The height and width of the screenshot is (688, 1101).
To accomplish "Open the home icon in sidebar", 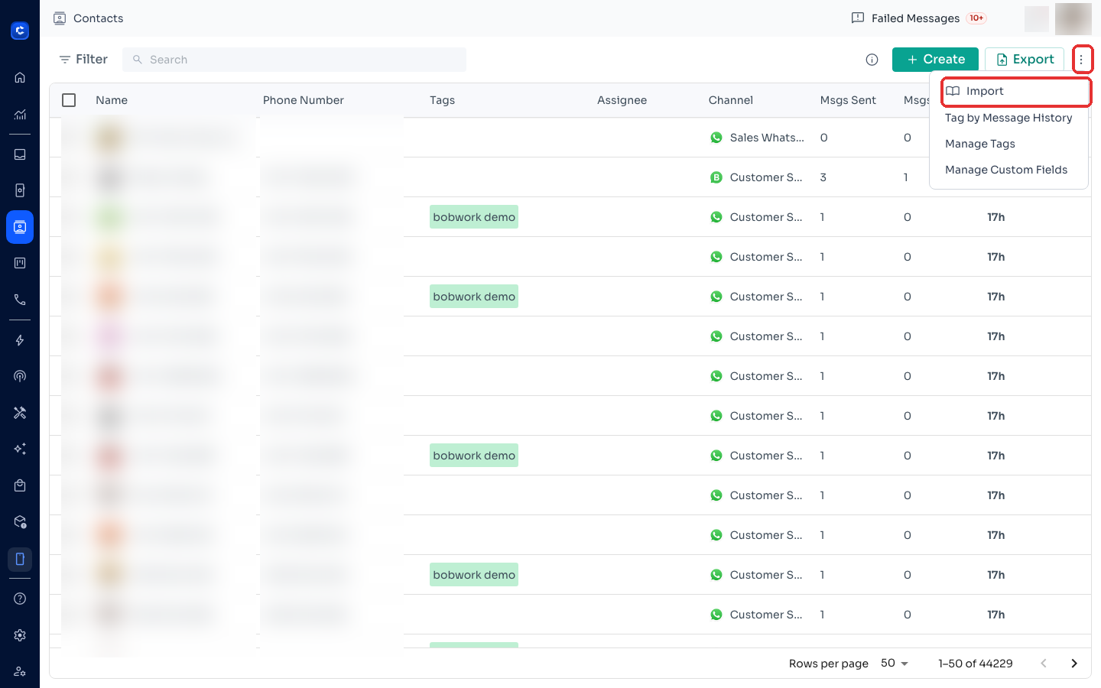I will [x=20, y=77].
